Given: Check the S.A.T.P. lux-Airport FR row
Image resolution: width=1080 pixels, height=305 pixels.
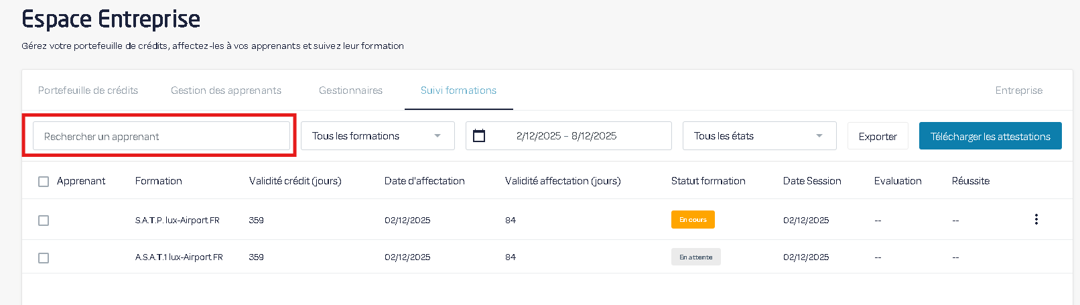Looking at the screenshot, I should 44,221.
